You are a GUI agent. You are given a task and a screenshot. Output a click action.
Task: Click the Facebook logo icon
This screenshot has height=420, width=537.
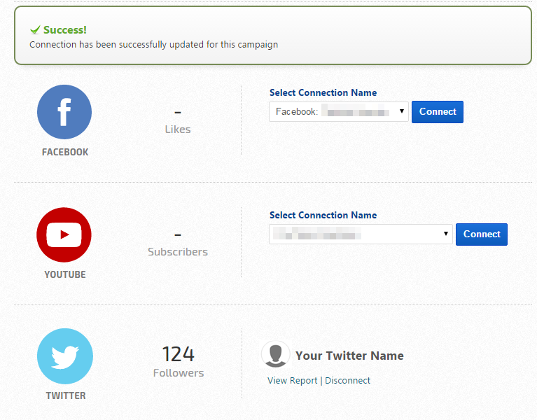[64, 112]
